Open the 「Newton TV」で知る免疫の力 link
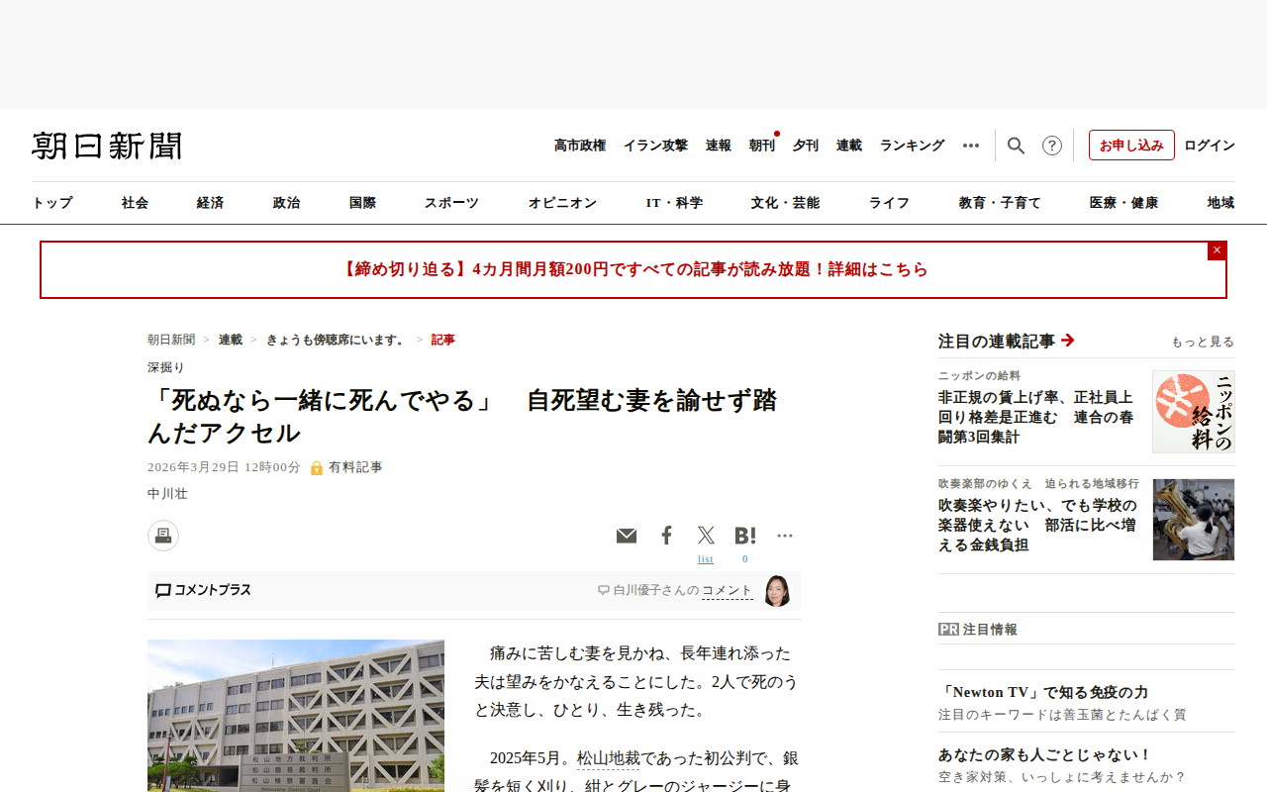 coord(1043,693)
